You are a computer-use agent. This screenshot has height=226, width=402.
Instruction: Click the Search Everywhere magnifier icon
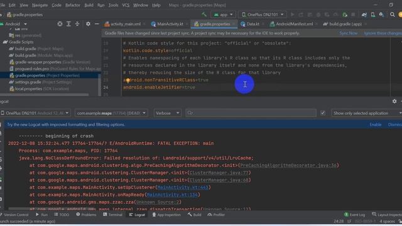(x=393, y=14)
